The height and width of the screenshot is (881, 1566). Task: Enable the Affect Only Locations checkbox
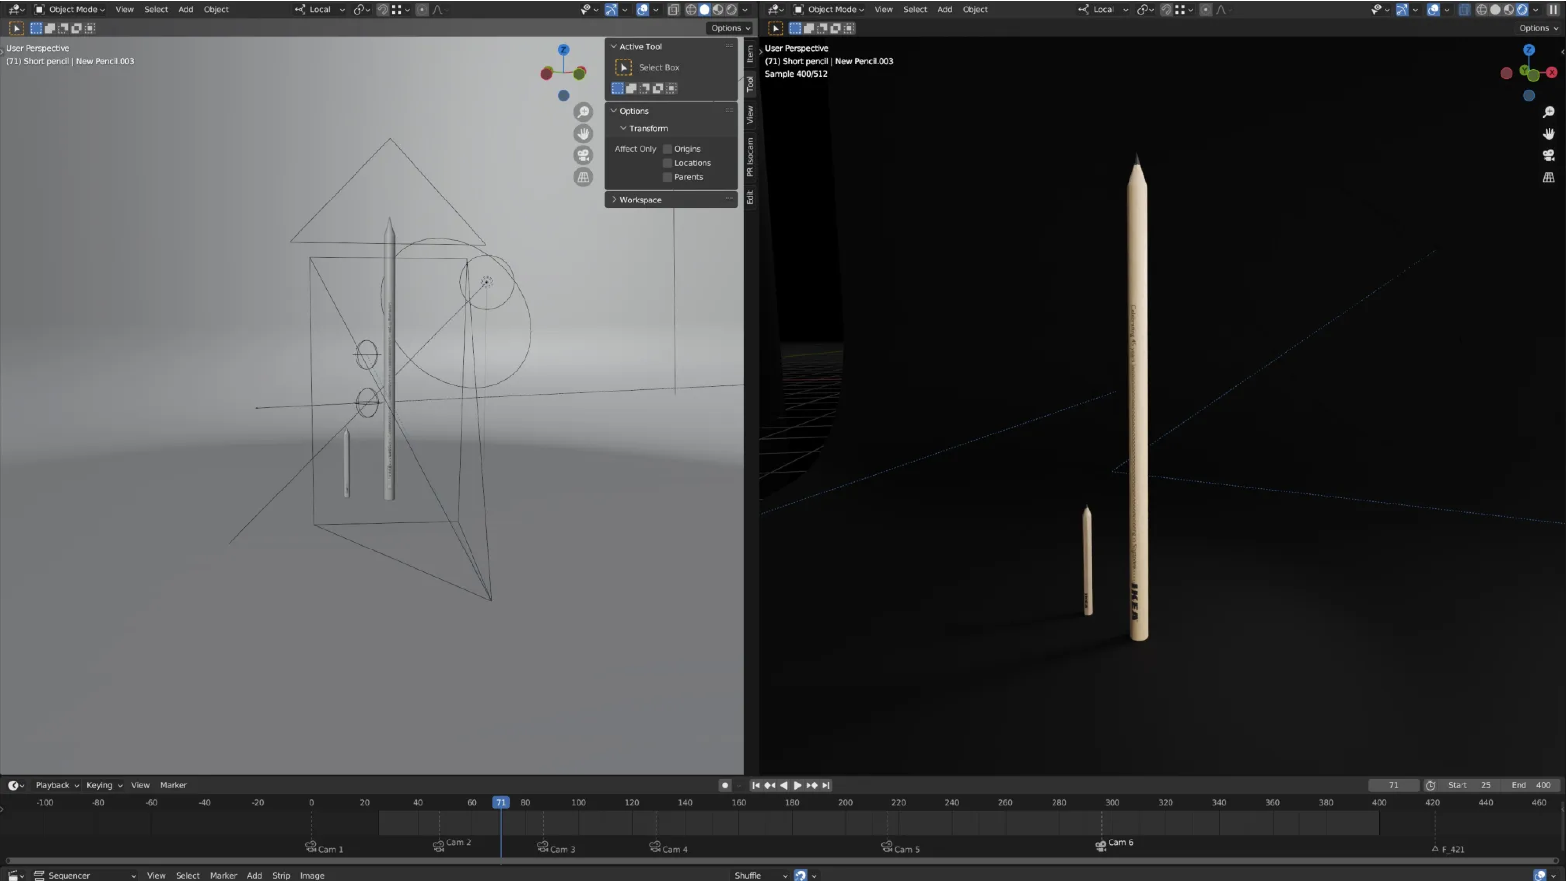[x=668, y=163]
